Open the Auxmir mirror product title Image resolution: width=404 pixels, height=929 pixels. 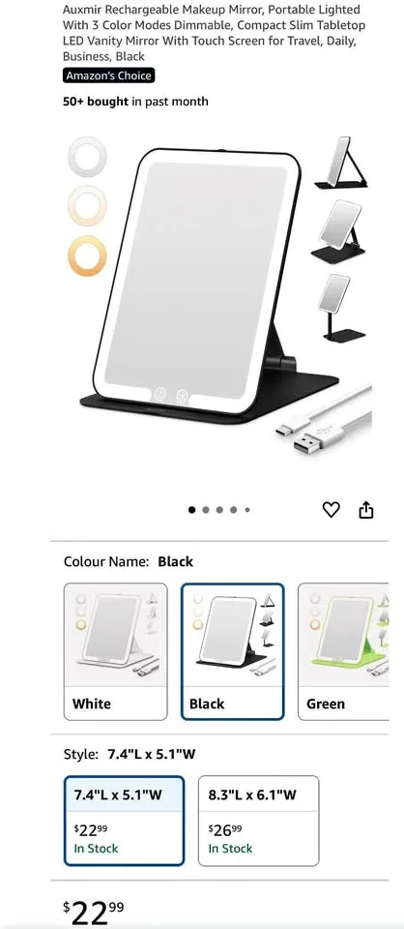(215, 33)
